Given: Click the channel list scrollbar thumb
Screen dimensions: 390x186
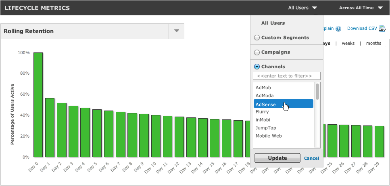Looking at the screenshot, I should [x=317, y=91].
